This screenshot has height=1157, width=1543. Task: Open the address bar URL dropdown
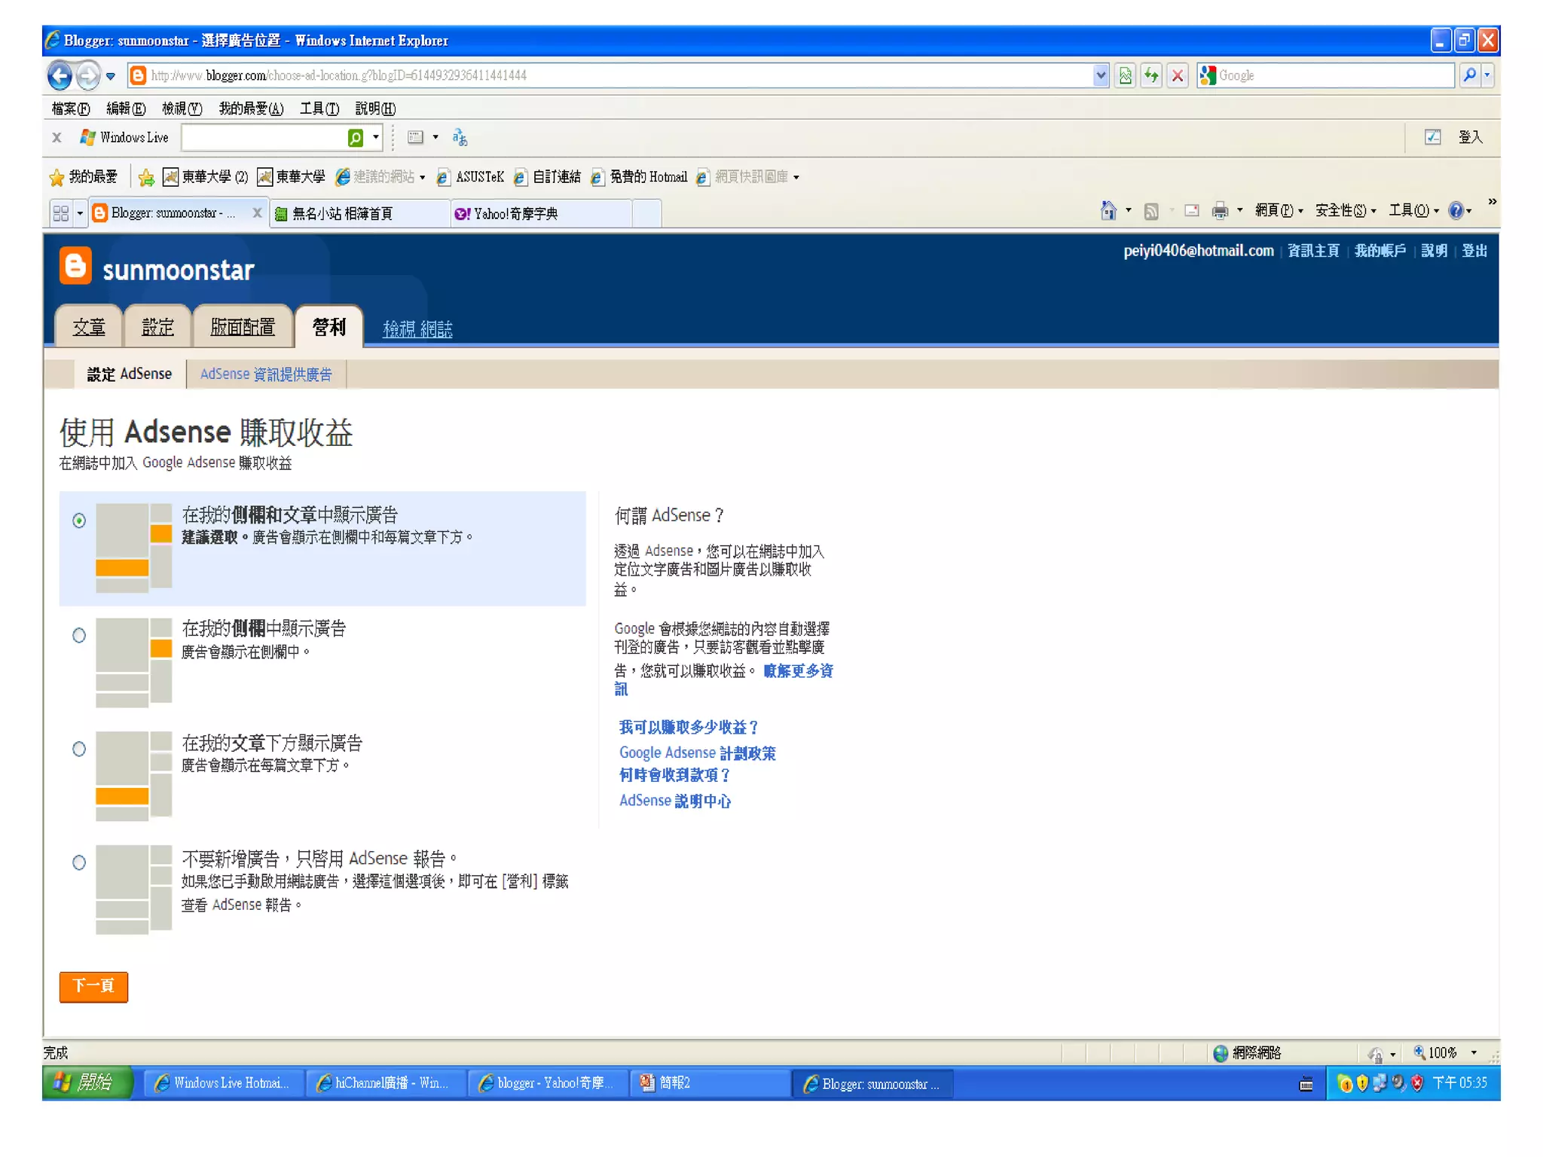pyautogui.click(x=1100, y=75)
